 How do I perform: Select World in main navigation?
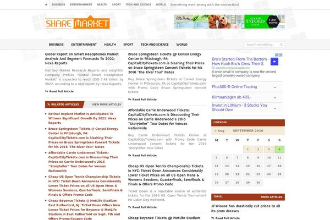(182, 45)
